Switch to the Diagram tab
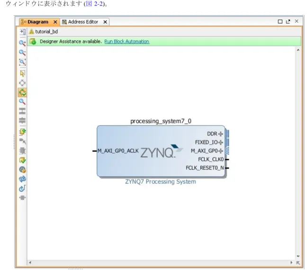Screen dimensions: 307x270 tap(38, 22)
